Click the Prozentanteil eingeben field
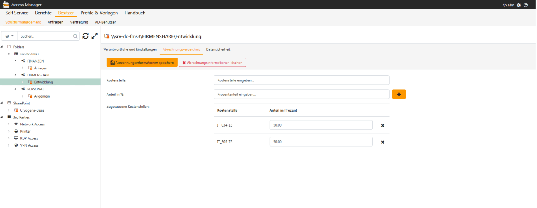The height and width of the screenshot is (208, 537). (x=301, y=94)
